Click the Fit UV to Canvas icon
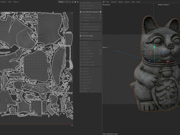180x135 pixels. [81, 36]
